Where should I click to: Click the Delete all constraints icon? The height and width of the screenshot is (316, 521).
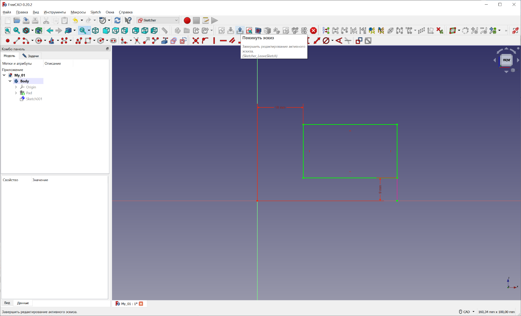coord(440,30)
